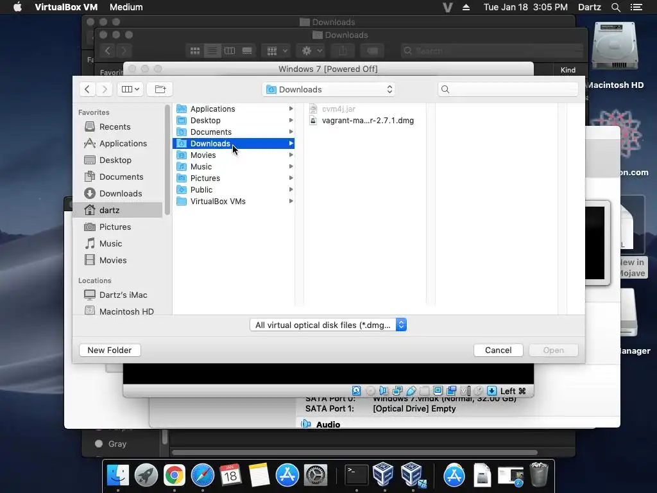Image resolution: width=657 pixels, height=493 pixels.
Task: Expand the Movies folder arrow
Action: (291, 155)
